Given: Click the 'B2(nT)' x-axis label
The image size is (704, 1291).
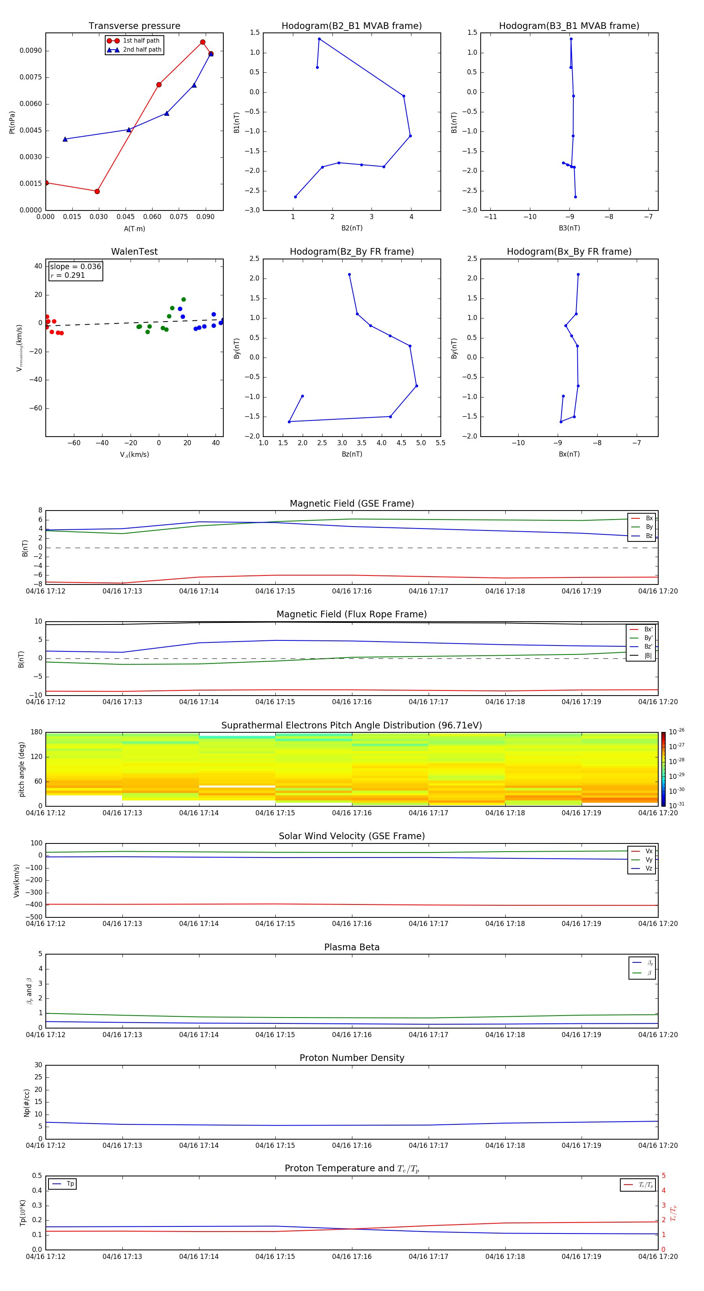Looking at the screenshot, I should (x=352, y=228).
